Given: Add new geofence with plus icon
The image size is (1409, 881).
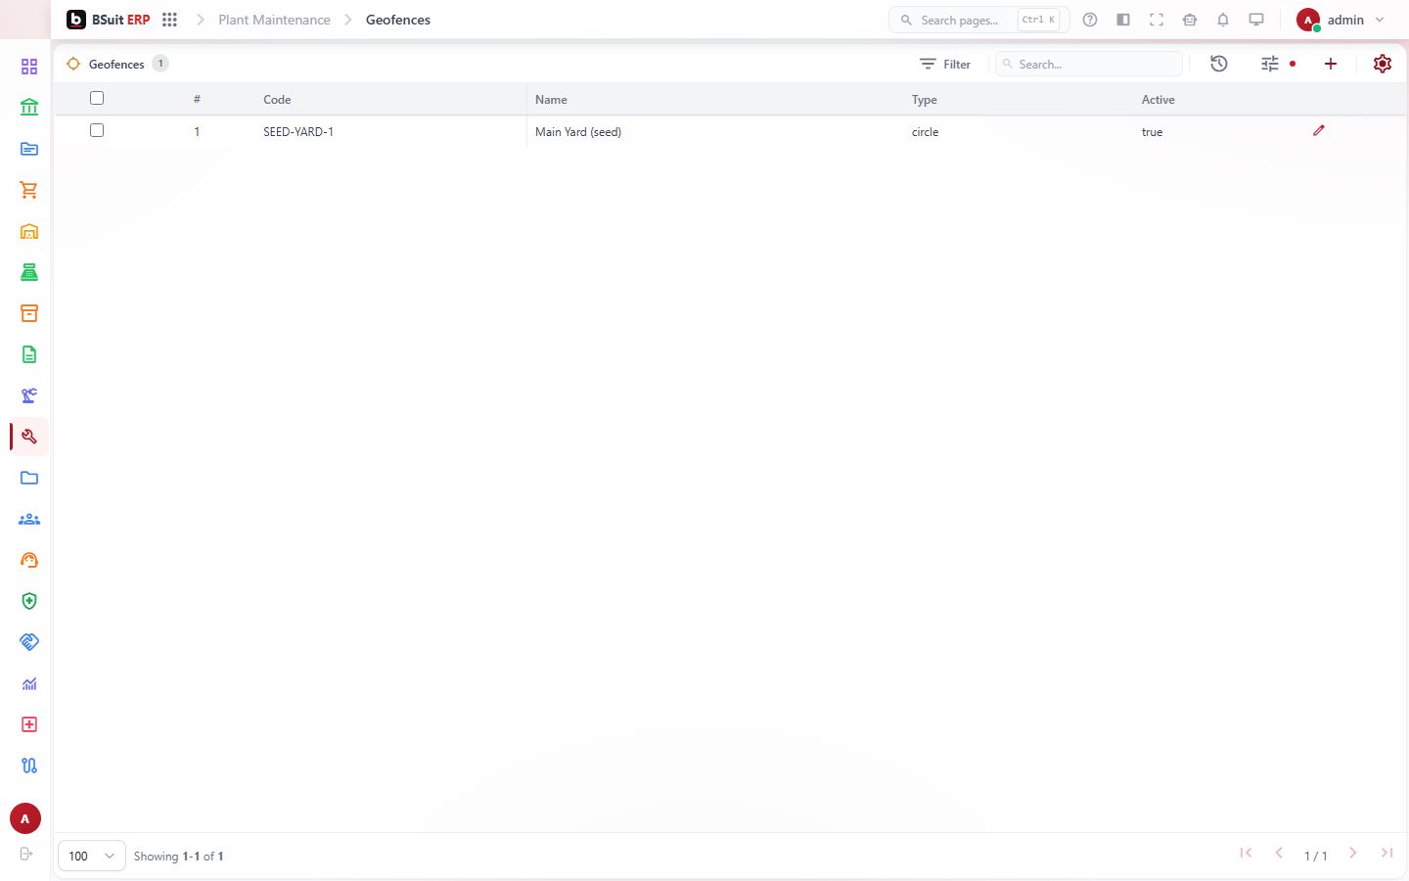Looking at the screenshot, I should tap(1331, 64).
